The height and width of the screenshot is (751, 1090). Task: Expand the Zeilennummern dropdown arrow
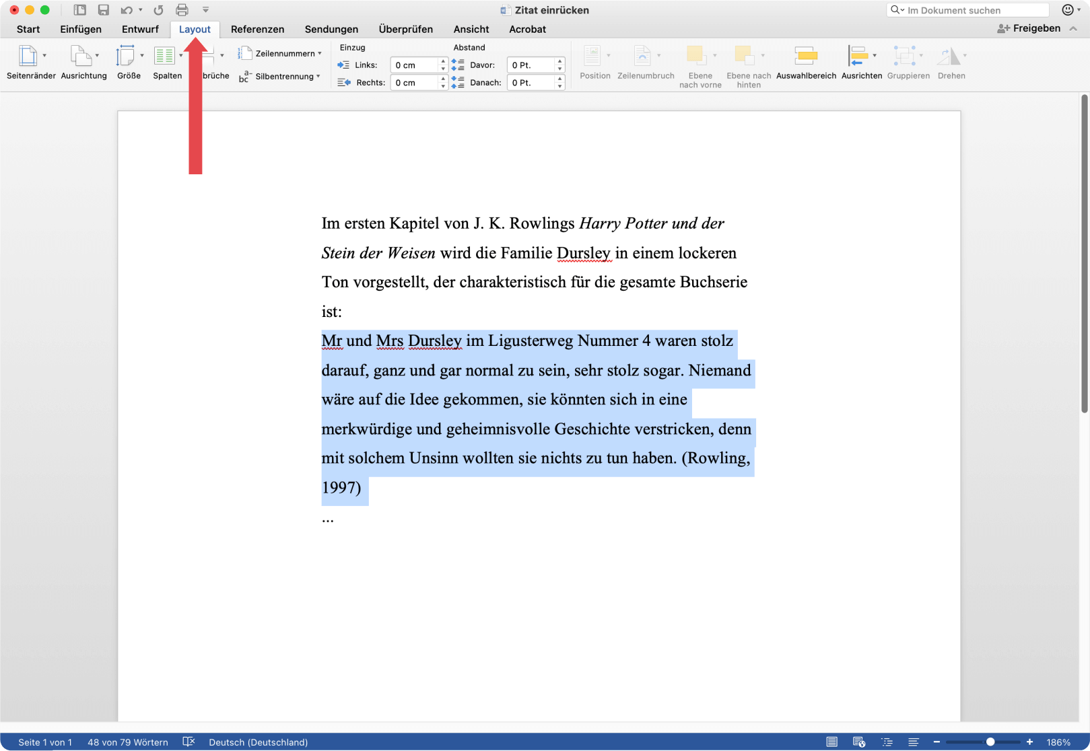click(x=320, y=53)
